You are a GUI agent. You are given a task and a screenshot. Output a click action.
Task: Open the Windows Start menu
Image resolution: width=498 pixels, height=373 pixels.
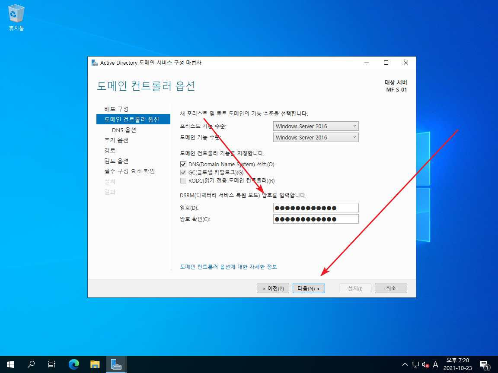(10, 364)
